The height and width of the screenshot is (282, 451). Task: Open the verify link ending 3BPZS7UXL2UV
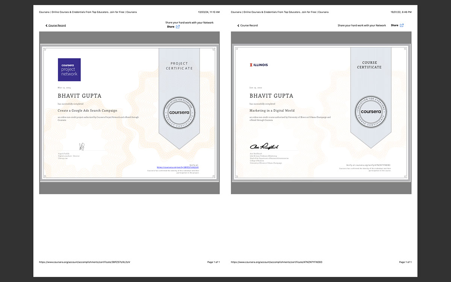177,167
